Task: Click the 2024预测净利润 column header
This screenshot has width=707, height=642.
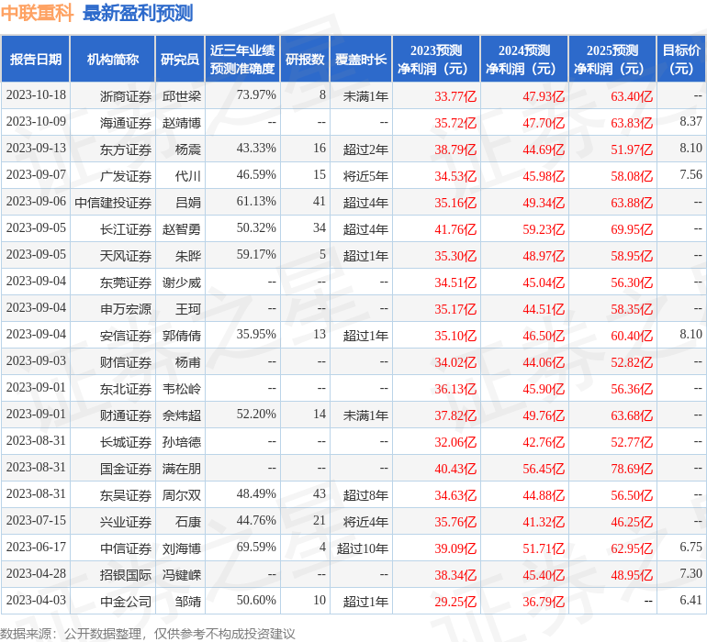Action: pyautogui.click(x=524, y=59)
